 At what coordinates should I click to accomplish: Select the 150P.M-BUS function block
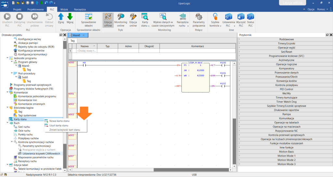(195, 77)
